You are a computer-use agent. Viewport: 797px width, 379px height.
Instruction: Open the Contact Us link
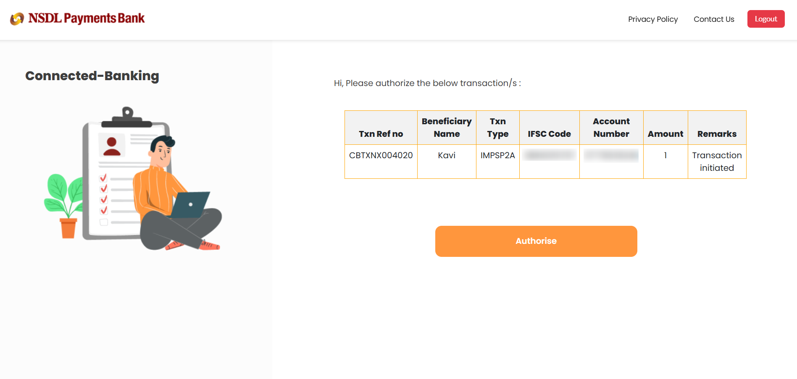coord(713,19)
